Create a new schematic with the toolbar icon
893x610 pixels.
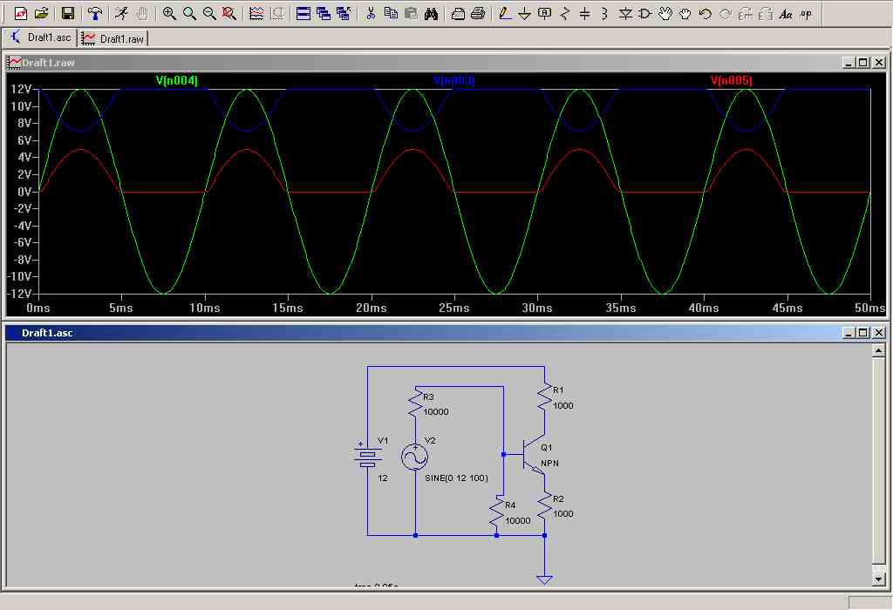coord(21,13)
